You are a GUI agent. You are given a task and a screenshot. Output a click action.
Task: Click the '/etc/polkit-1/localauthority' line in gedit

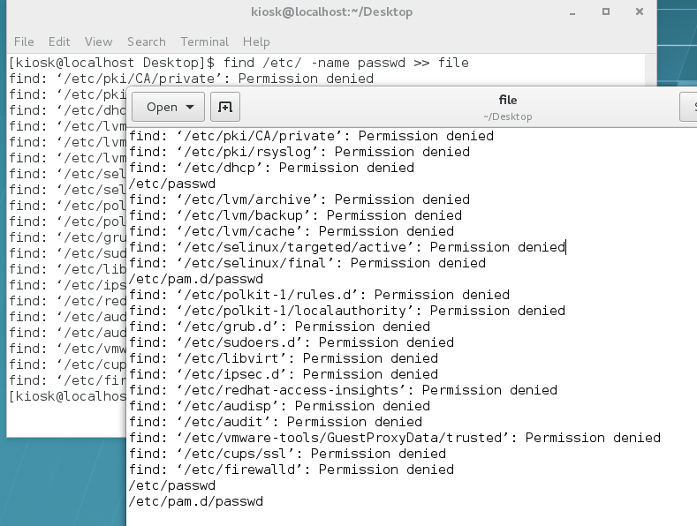click(x=347, y=311)
